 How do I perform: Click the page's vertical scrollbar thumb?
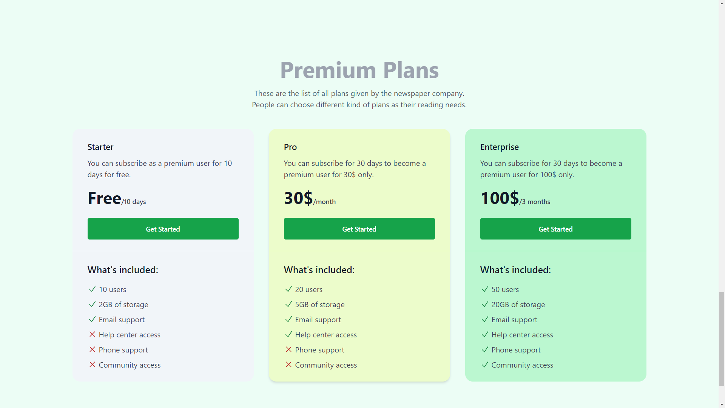722,338
